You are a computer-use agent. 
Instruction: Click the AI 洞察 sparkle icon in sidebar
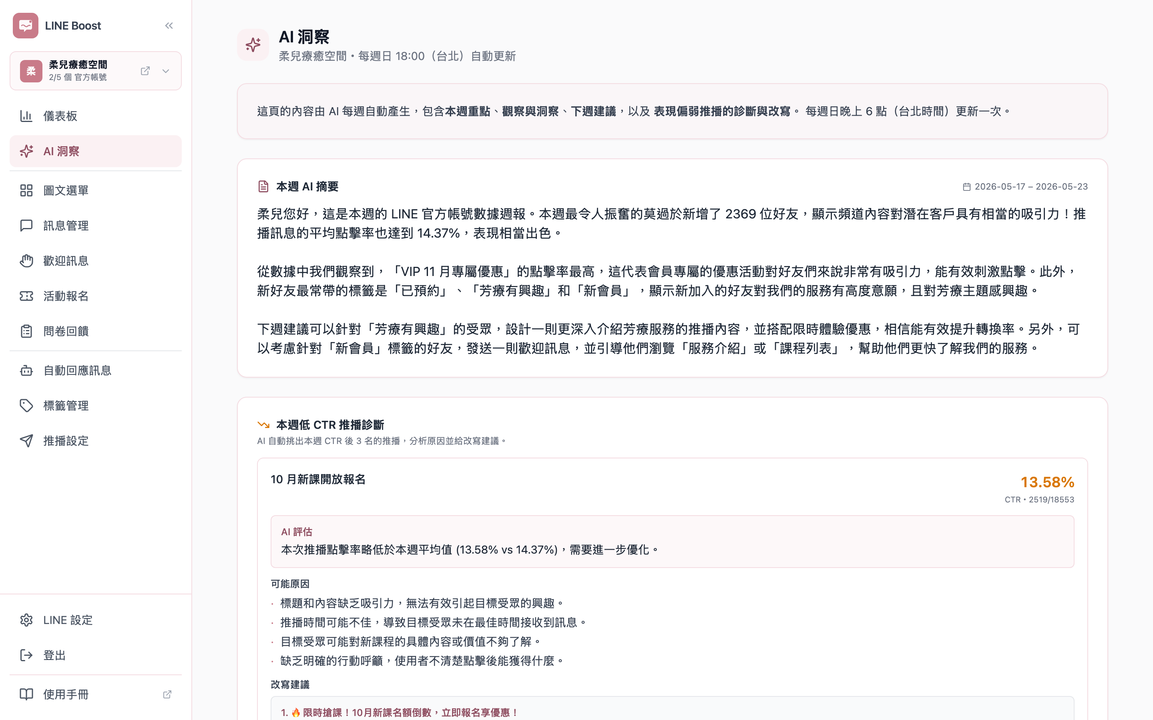click(26, 151)
